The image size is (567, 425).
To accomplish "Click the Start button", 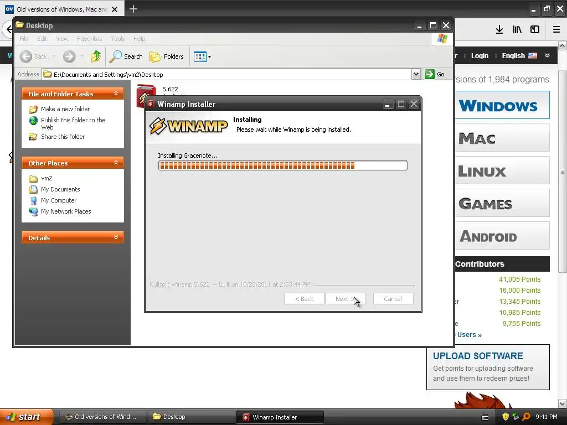I will (x=27, y=417).
